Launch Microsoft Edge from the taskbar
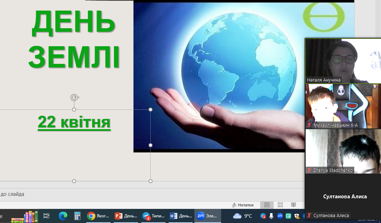Screen dimensions: 381x223 coord(63,216)
